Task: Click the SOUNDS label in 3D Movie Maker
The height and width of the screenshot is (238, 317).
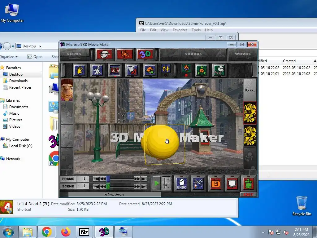Action: [x=193, y=54]
